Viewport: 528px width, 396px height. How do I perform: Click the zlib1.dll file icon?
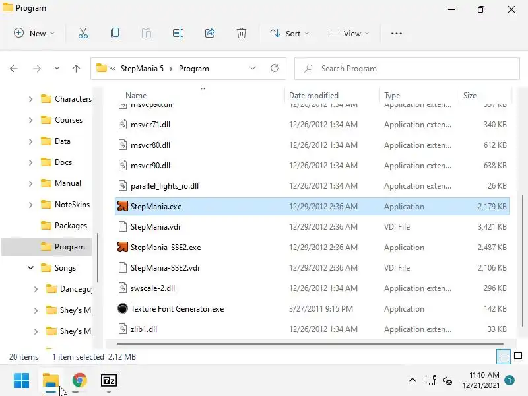coord(123,329)
